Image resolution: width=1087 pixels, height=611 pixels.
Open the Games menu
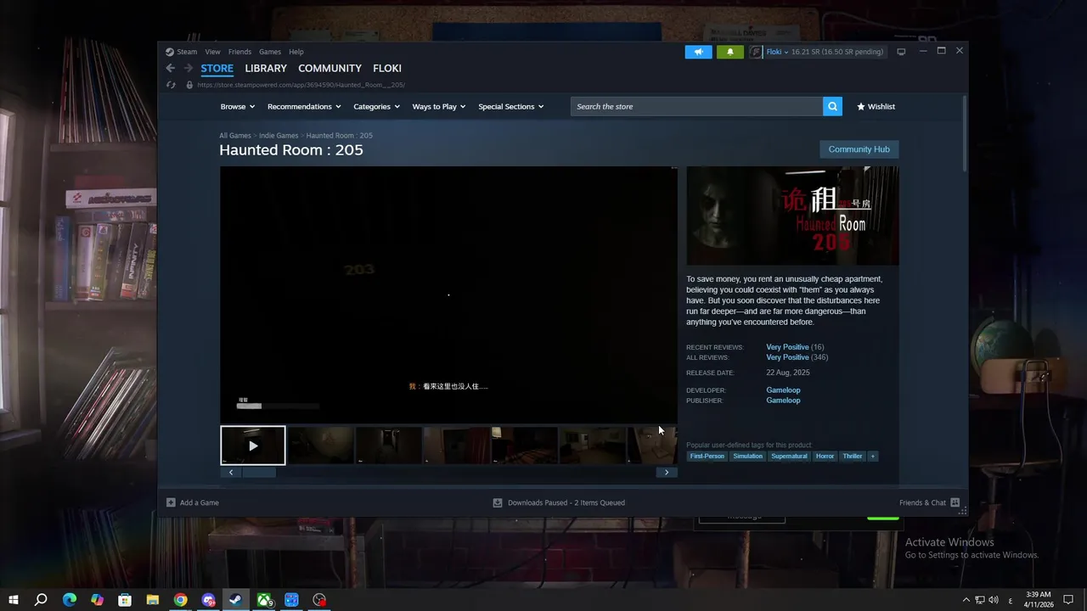[x=270, y=52]
